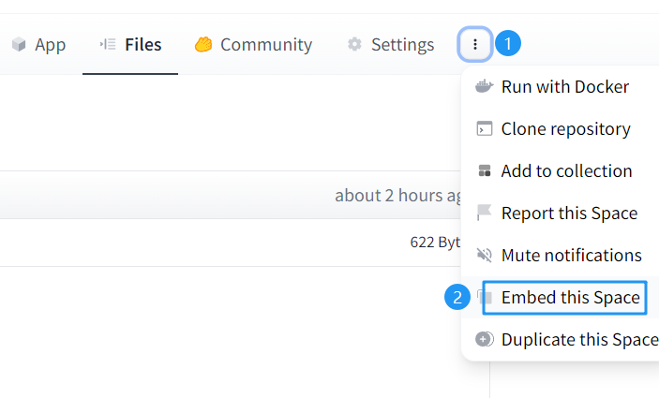659x398 pixels.
Task: Click the hands emoji on the Community tab
Action: coord(203,45)
